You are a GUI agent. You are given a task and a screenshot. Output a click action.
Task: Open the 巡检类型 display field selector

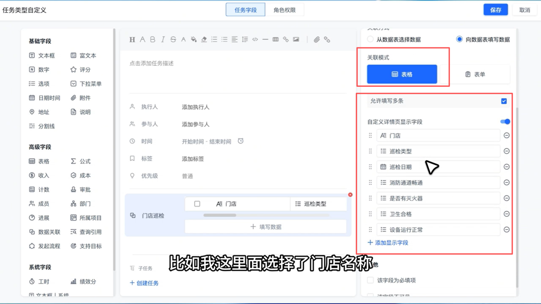point(438,151)
